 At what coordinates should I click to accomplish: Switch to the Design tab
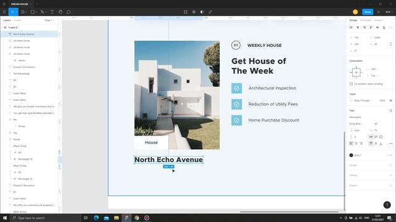coord(353,20)
